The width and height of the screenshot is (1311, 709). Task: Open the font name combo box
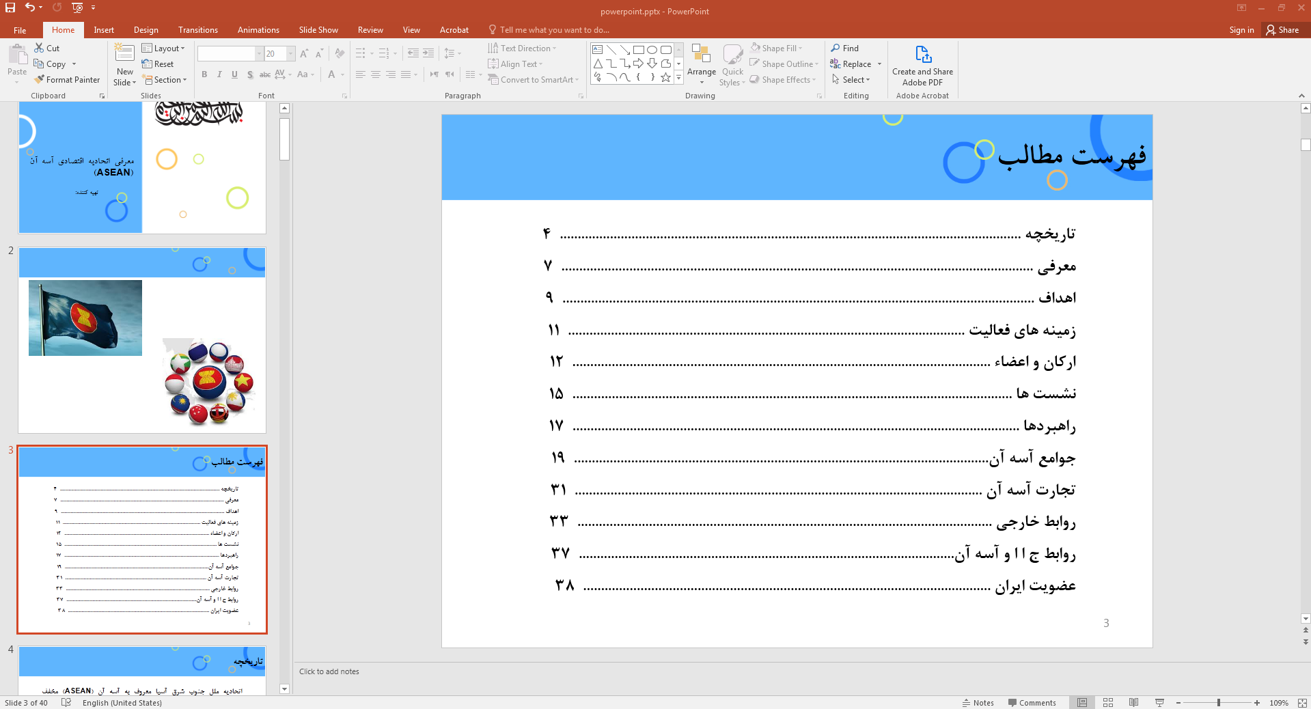pos(230,53)
